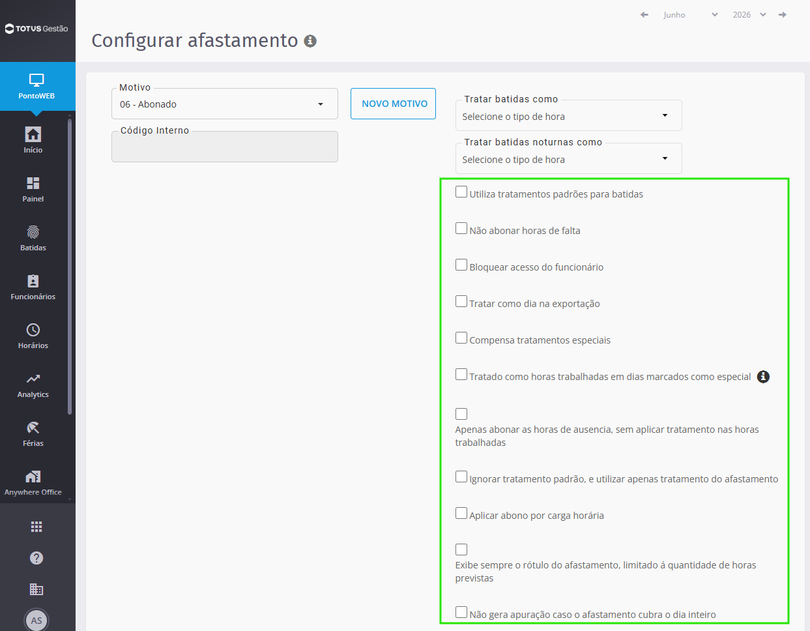Viewport: 810px width, 631px height.
Task: Check Aplicar abono por carga horária
Action: [461, 514]
